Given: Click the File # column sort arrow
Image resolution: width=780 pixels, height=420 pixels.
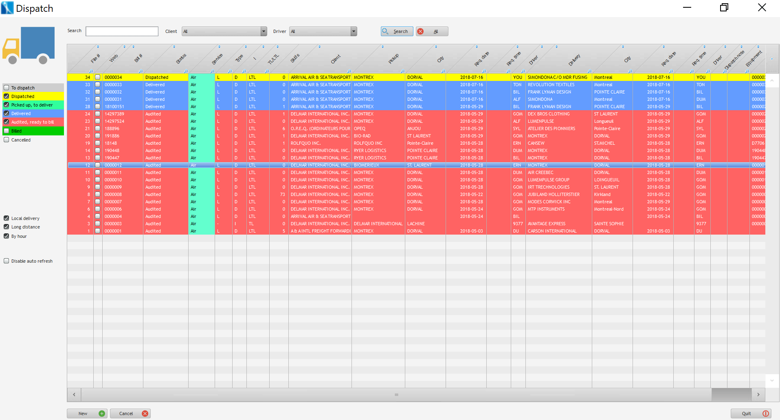Looking at the screenshot, I should [x=98, y=47].
